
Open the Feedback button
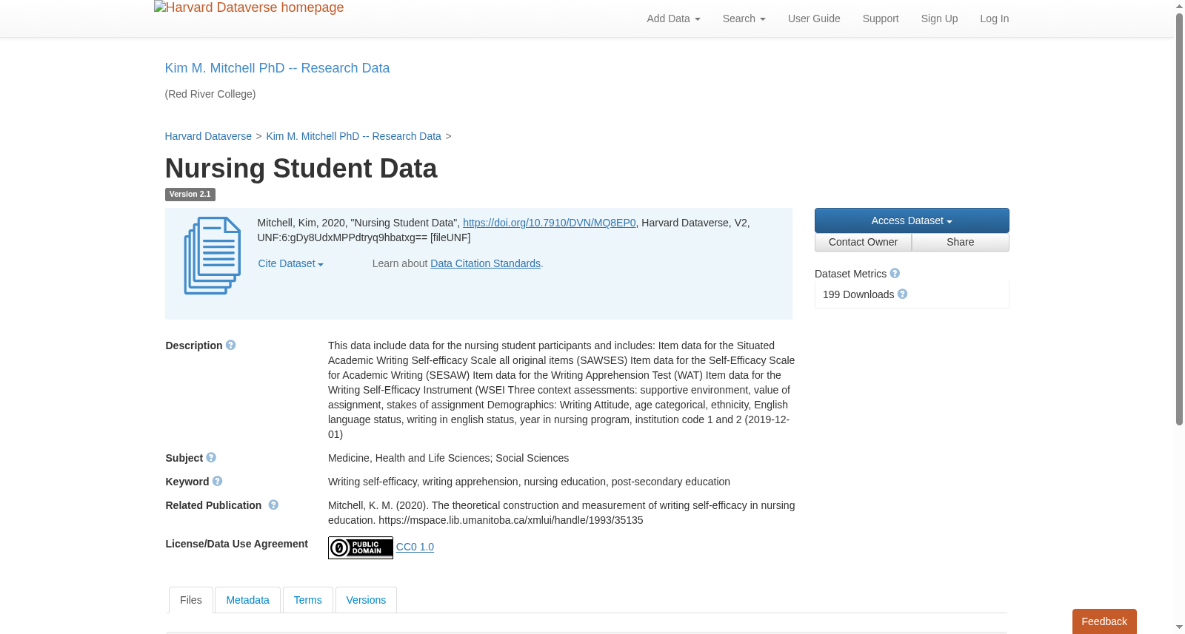click(1104, 621)
